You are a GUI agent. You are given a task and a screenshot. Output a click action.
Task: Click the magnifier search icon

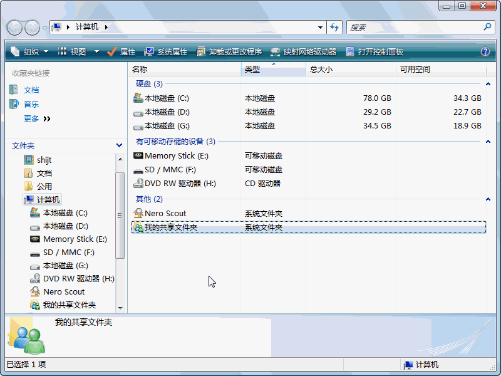[487, 27]
